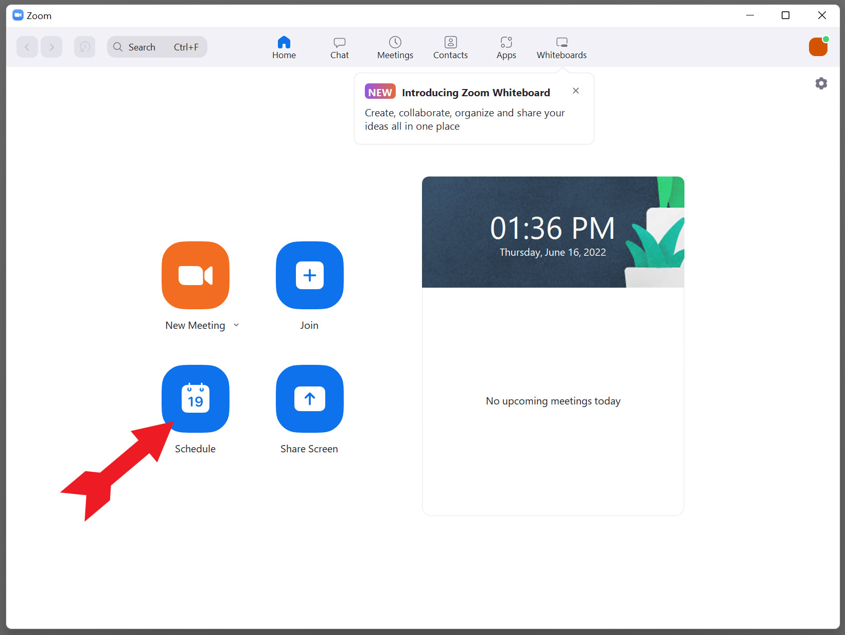Click the 'Introducing Zoom Whiteboard' heading
Screen dimensions: 845x635
[476, 93]
